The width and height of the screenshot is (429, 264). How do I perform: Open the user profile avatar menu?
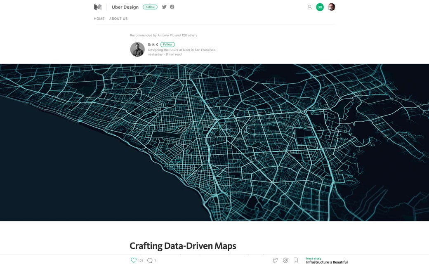331,7
